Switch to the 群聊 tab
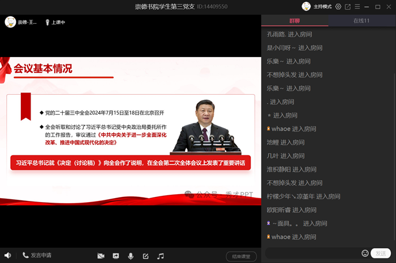Viewport: 396px width, 263px height. click(x=295, y=21)
